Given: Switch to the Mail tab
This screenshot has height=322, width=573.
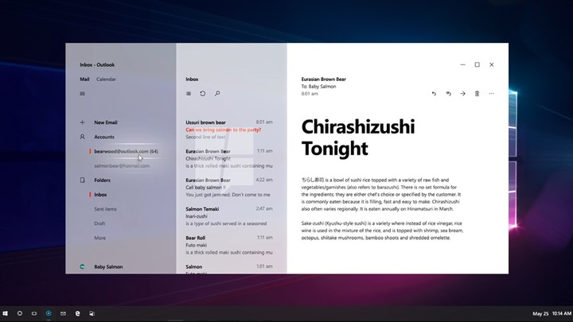Looking at the screenshot, I should pos(84,80).
